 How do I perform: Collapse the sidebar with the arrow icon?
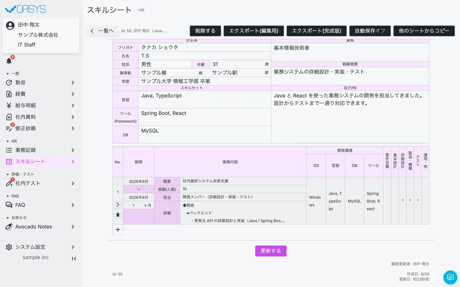coord(74,259)
